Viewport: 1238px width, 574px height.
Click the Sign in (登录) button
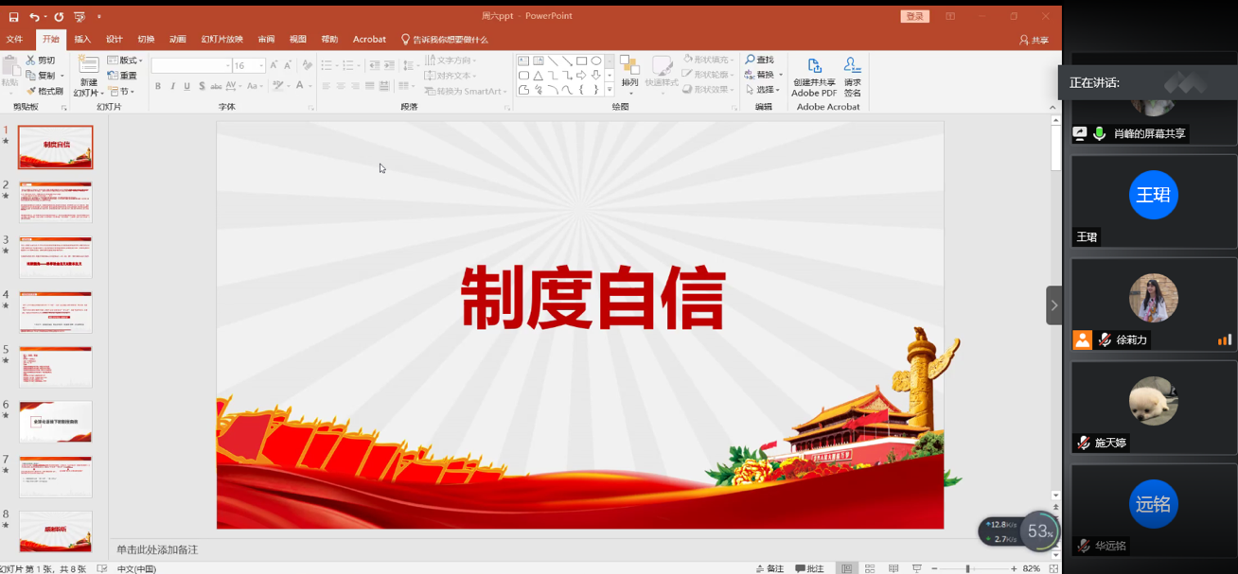pos(914,16)
